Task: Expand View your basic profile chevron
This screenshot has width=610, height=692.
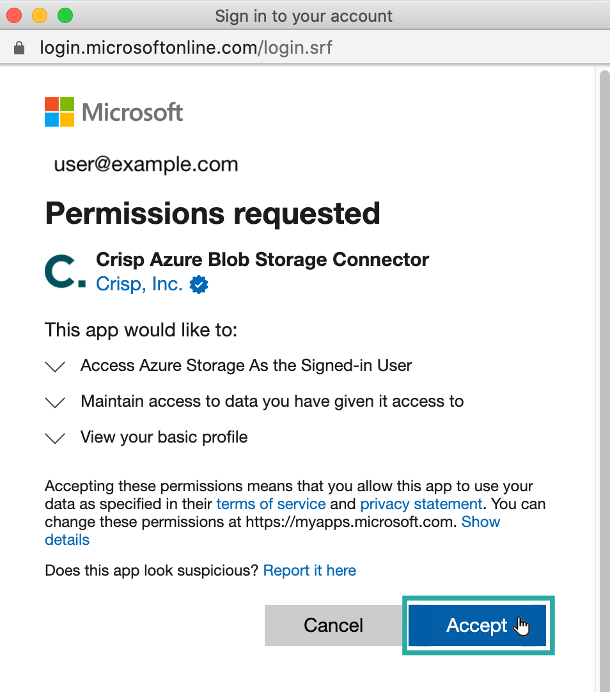Action: coord(56,438)
